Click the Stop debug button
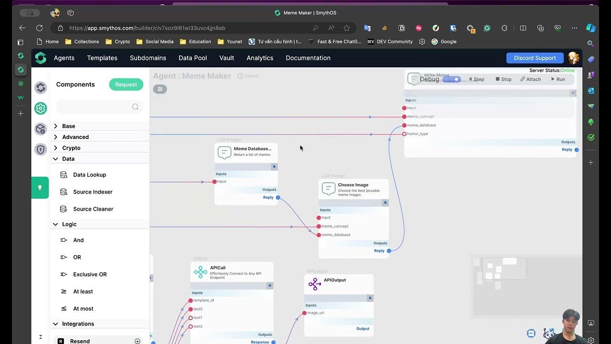Screen dimensions: 611x344 tap(504, 79)
